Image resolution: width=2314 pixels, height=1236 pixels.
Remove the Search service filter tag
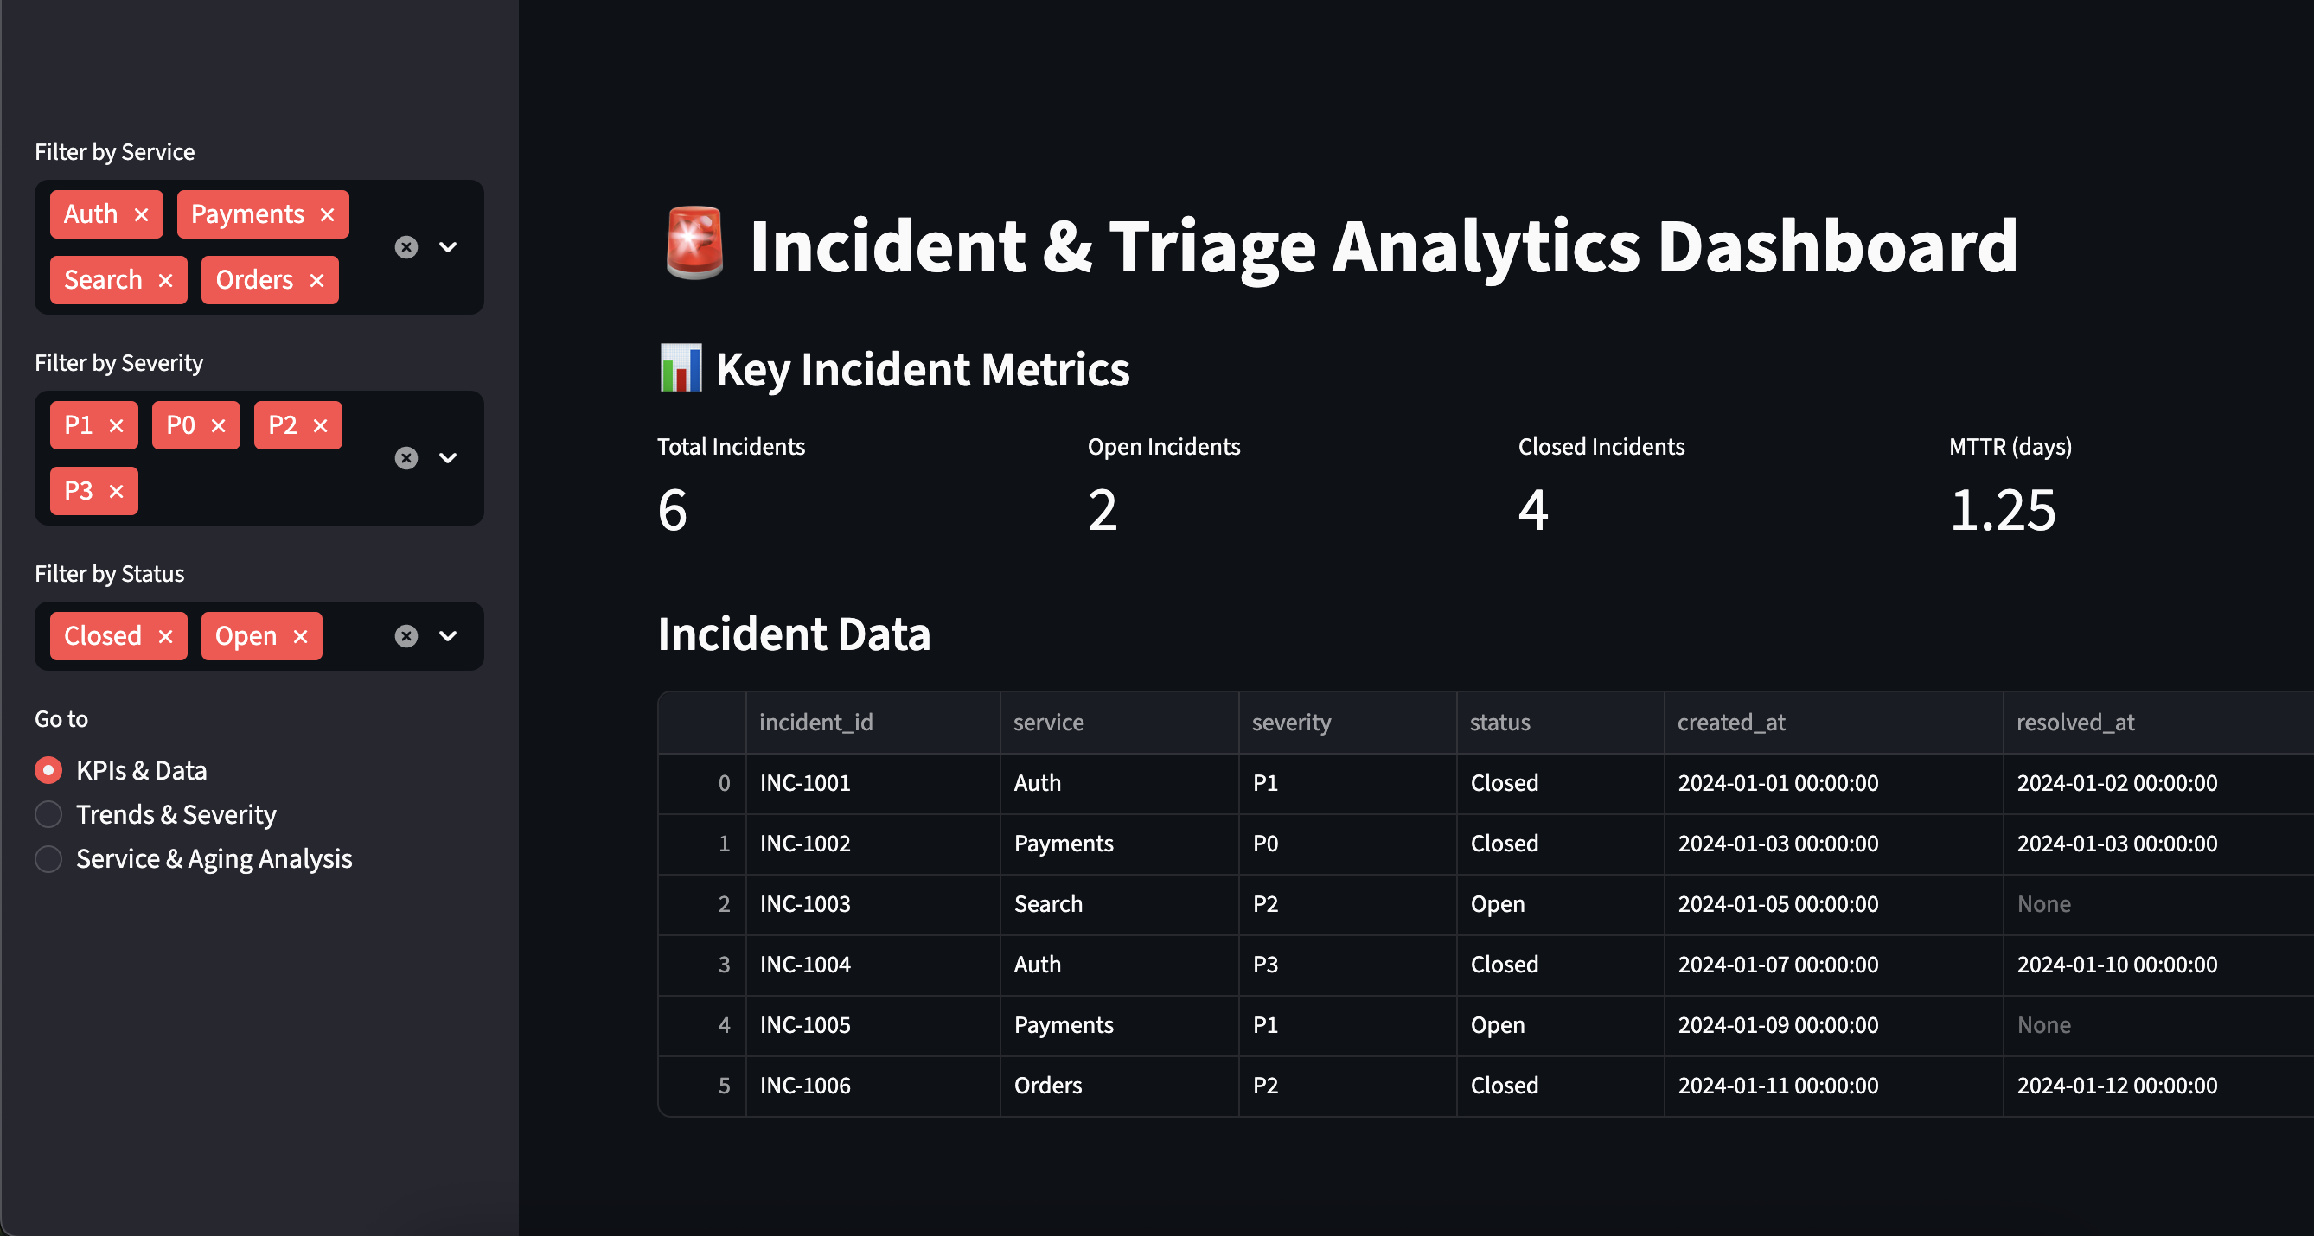click(166, 279)
